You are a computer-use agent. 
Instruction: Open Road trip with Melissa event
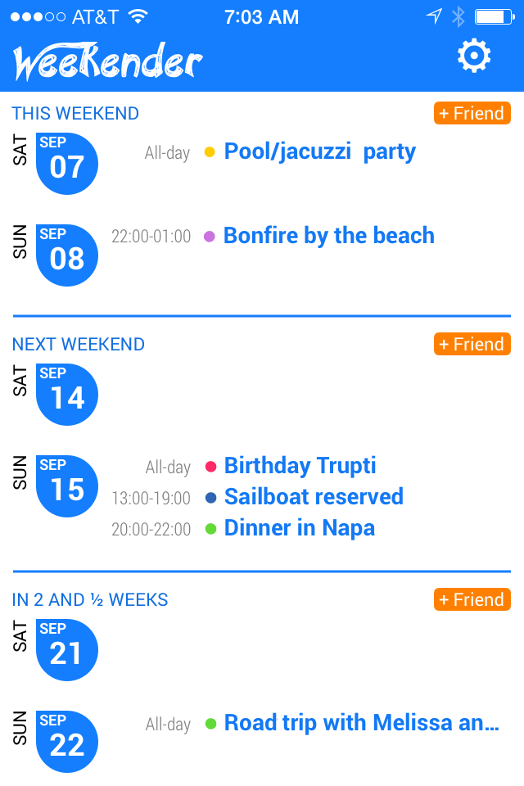[x=362, y=723]
